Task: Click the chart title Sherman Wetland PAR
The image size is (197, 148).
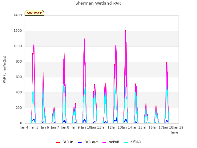Action: point(98,3)
